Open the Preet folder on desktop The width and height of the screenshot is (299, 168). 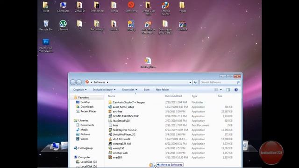click(46, 7)
